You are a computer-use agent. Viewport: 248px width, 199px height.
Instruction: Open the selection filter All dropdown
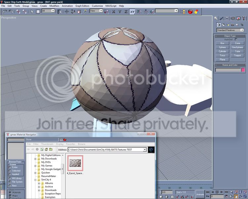(53, 11)
